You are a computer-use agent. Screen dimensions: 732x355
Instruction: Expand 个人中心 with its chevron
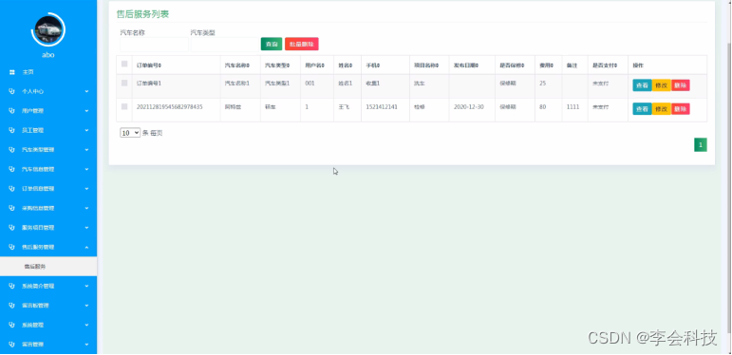tap(86, 91)
